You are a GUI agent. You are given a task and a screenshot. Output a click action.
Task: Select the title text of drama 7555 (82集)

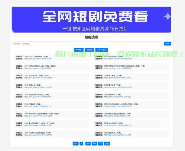(x=33, y=85)
